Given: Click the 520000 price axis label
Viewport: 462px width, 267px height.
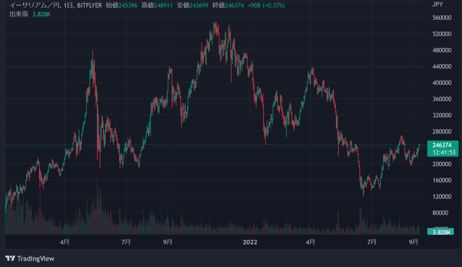Looking at the screenshot, I should (x=442, y=34).
